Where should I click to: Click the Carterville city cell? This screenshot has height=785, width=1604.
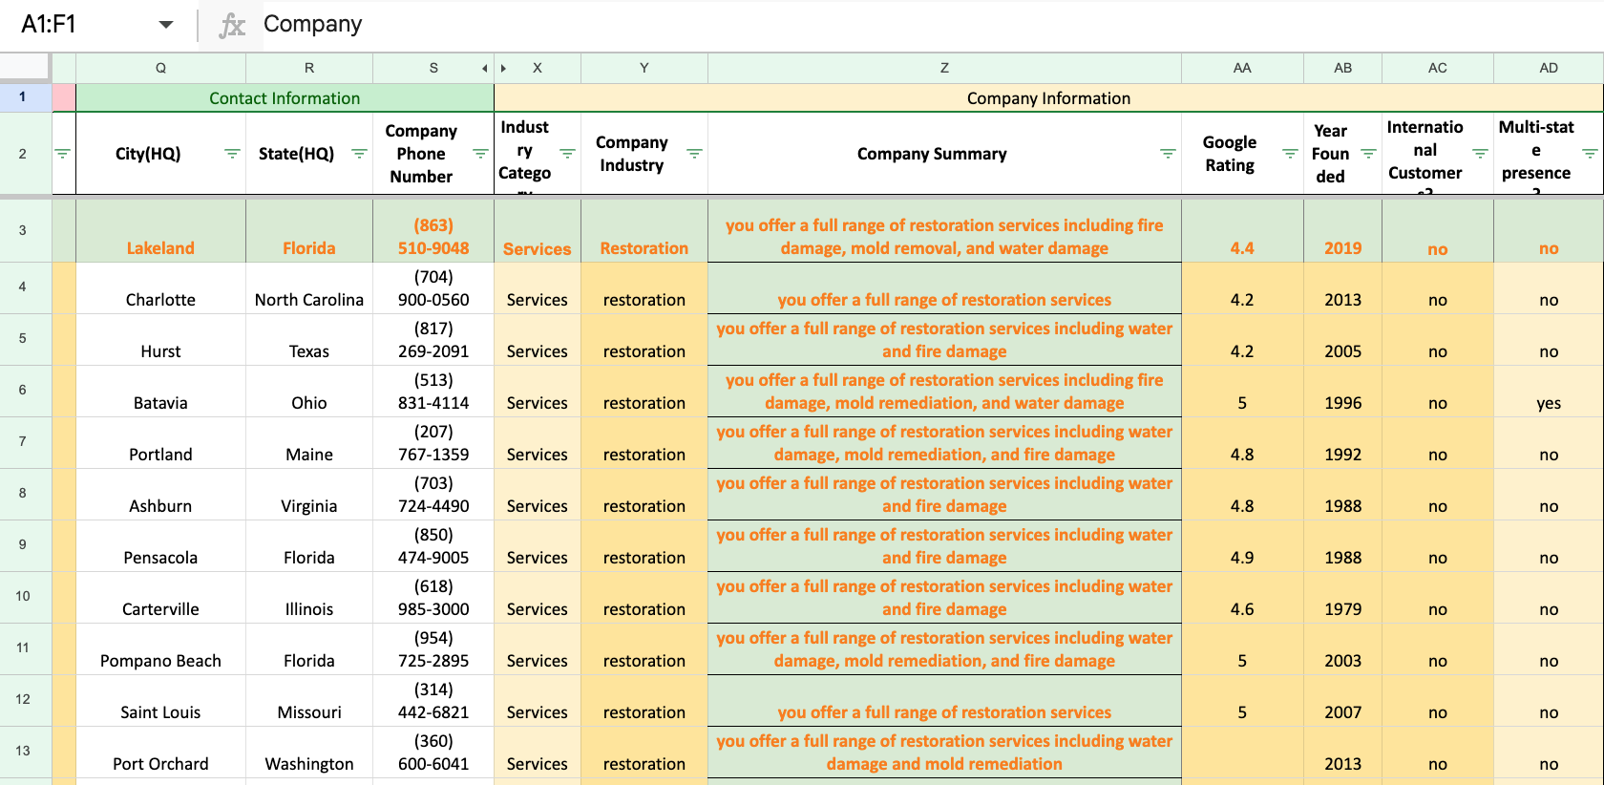tap(160, 598)
